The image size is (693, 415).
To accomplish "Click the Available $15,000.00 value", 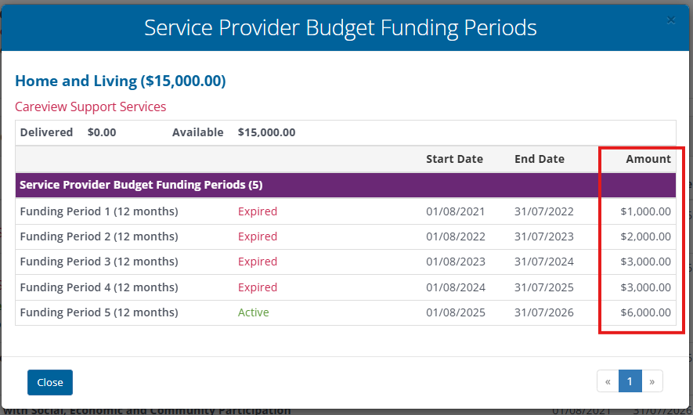I will (x=266, y=132).
